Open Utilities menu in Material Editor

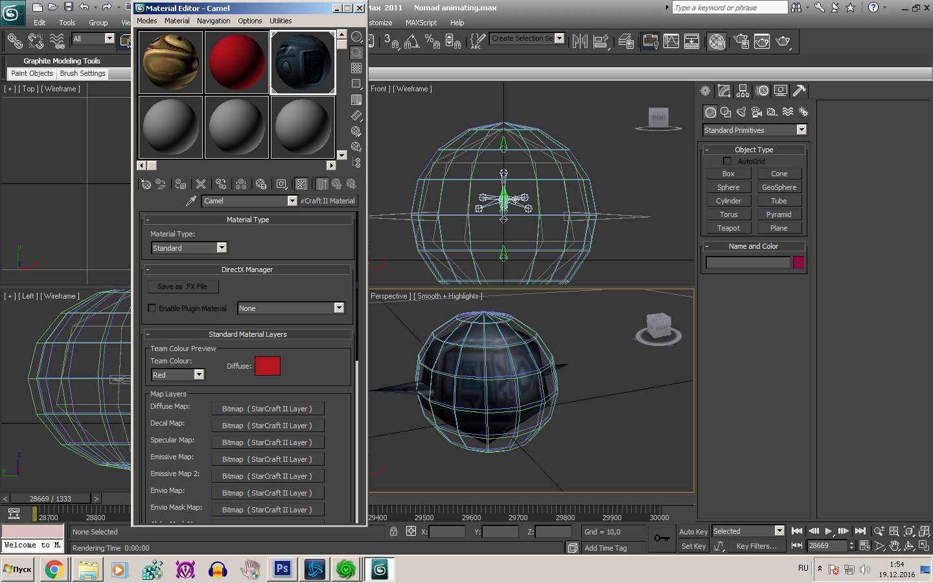click(281, 21)
